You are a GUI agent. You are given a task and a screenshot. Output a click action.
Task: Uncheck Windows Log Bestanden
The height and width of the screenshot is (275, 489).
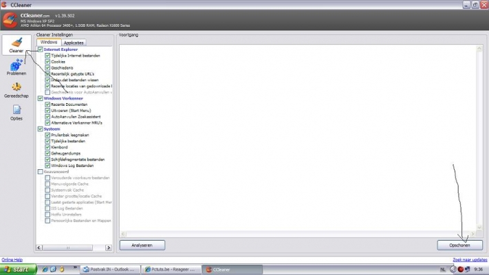pyautogui.click(x=47, y=166)
